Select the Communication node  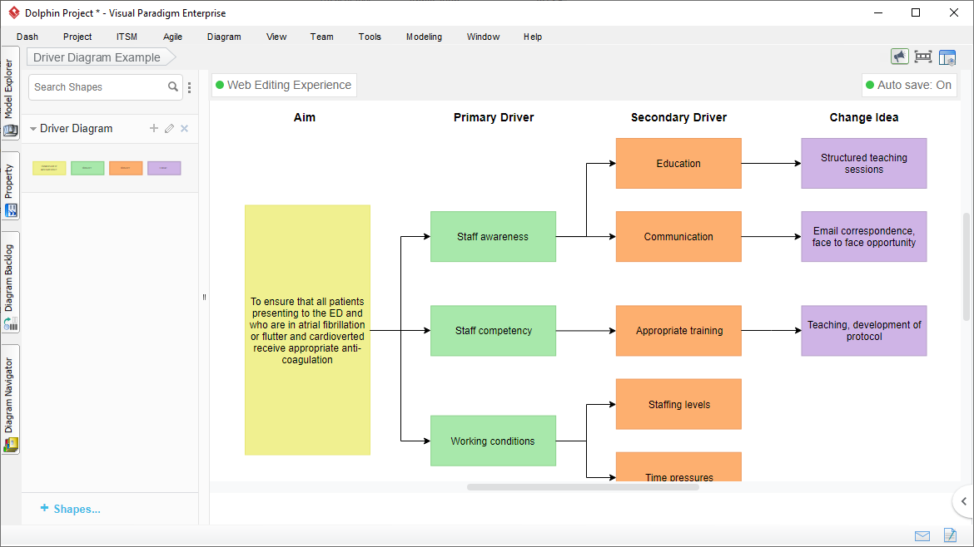(x=679, y=236)
